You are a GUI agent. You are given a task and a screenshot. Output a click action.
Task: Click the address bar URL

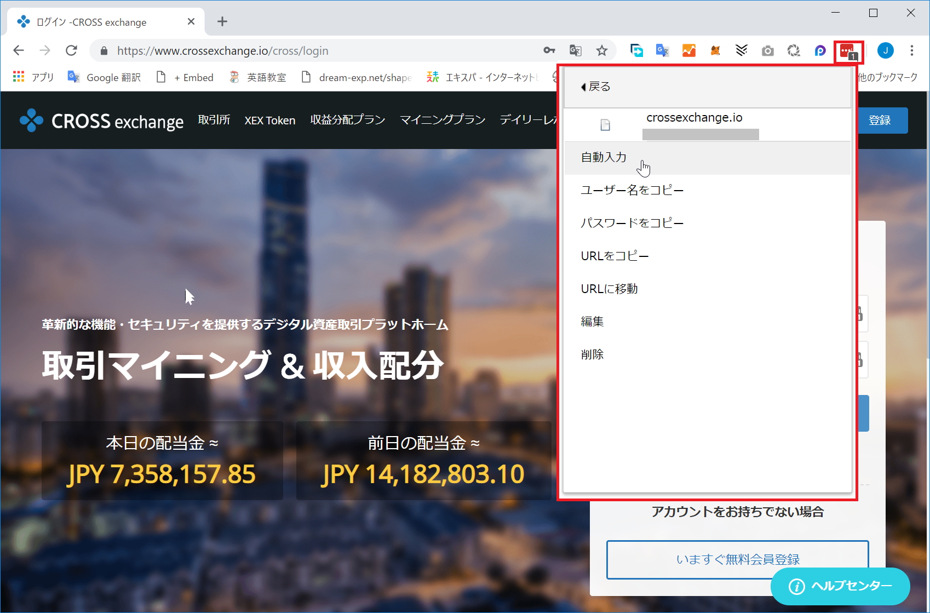[223, 51]
